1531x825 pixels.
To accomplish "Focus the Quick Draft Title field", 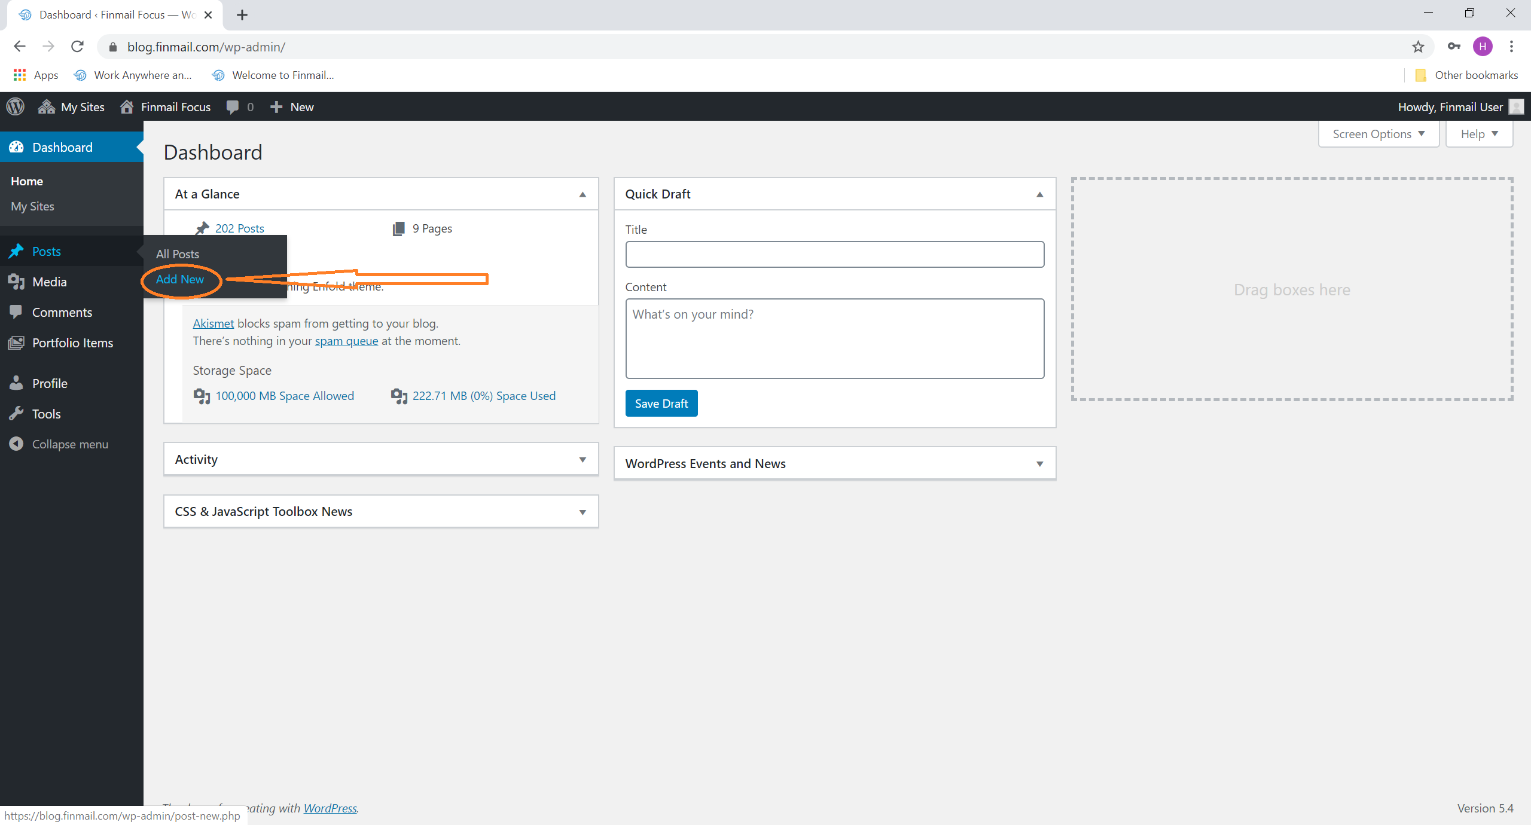I will tap(835, 255).
